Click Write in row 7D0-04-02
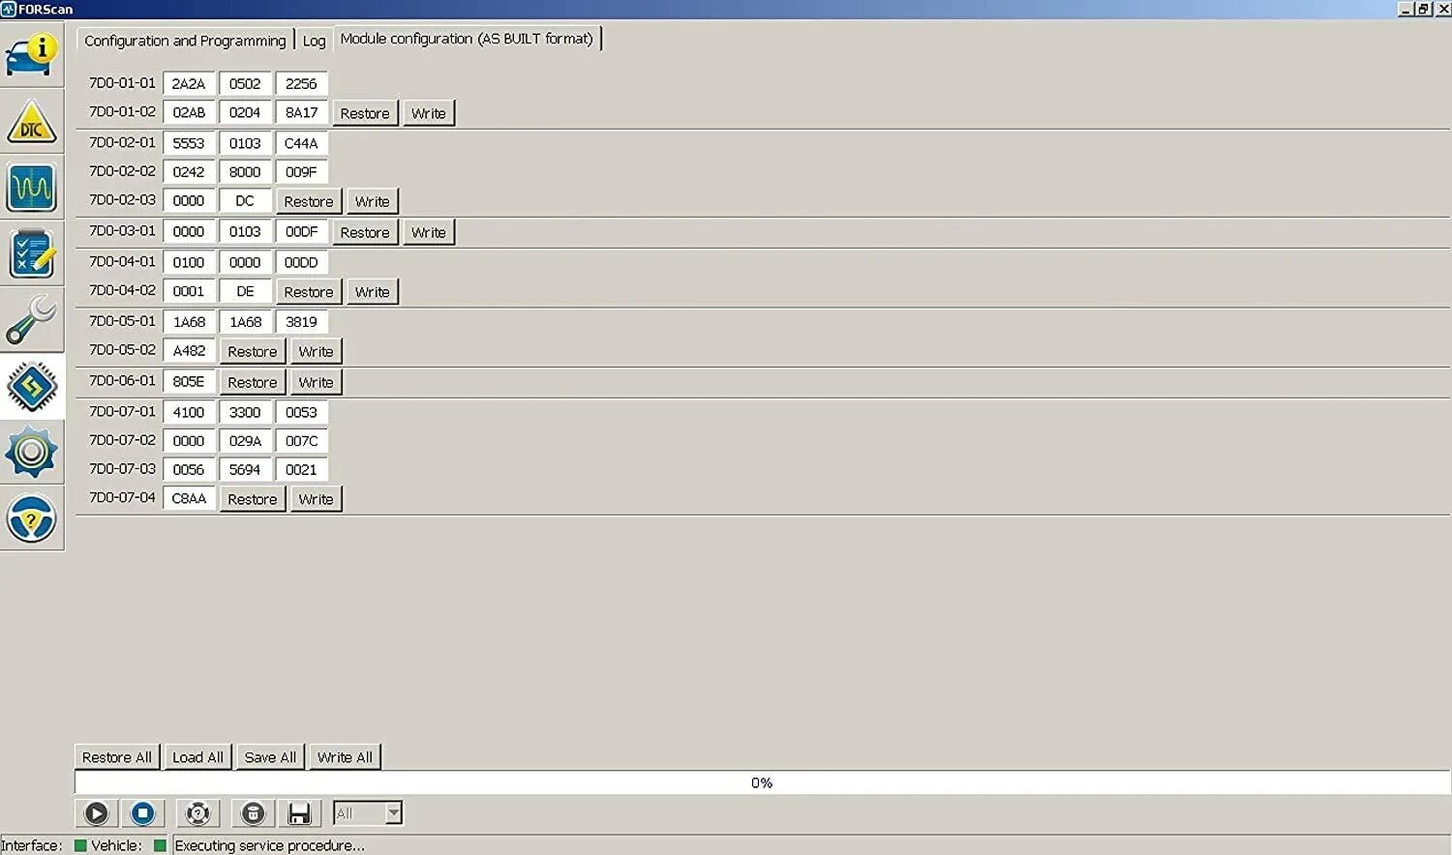1452x855 pixels. pos(373,292)
